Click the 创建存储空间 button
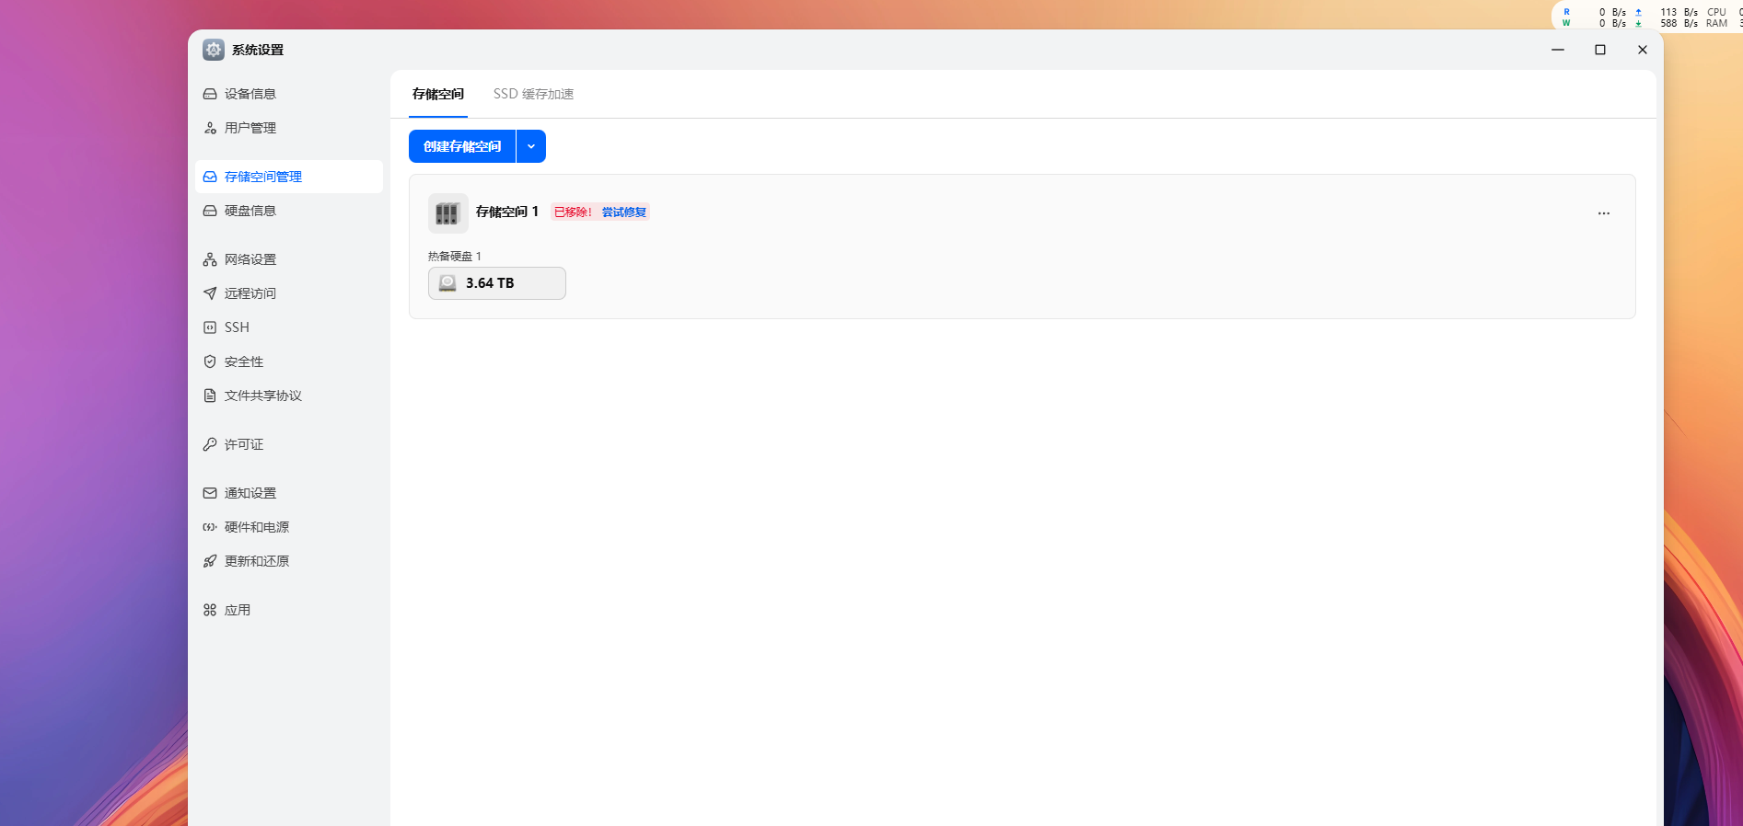This screenshot has width=1743, height=826. tap(462, 146)
